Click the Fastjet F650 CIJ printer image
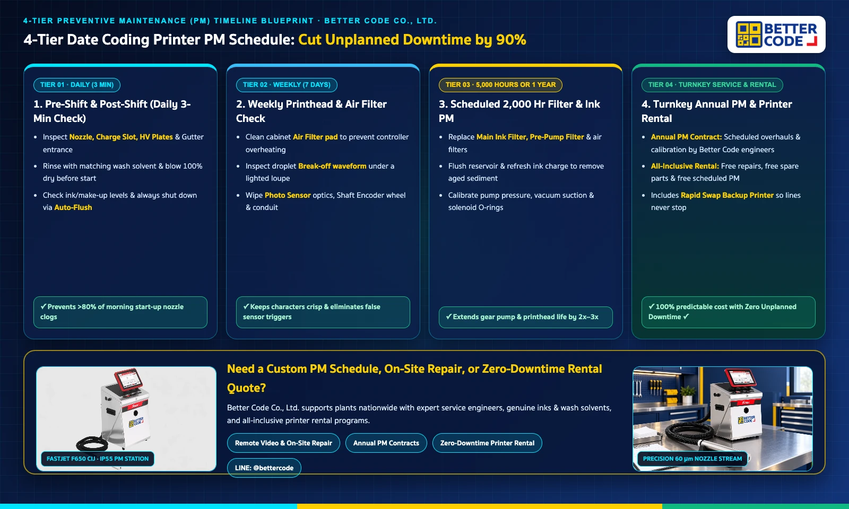The image size is (849, 509). [x=126, y=418]
